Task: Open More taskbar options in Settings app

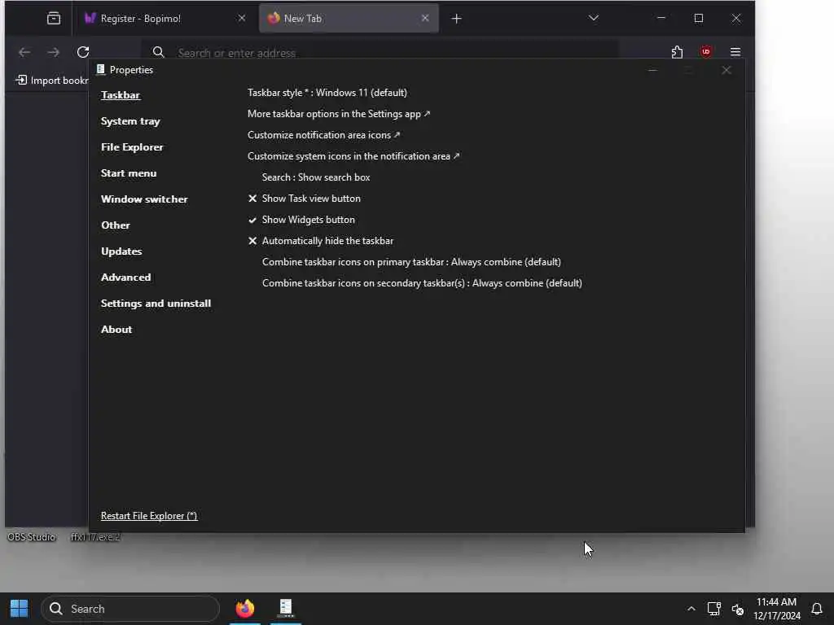Action: tap(339, 114)
